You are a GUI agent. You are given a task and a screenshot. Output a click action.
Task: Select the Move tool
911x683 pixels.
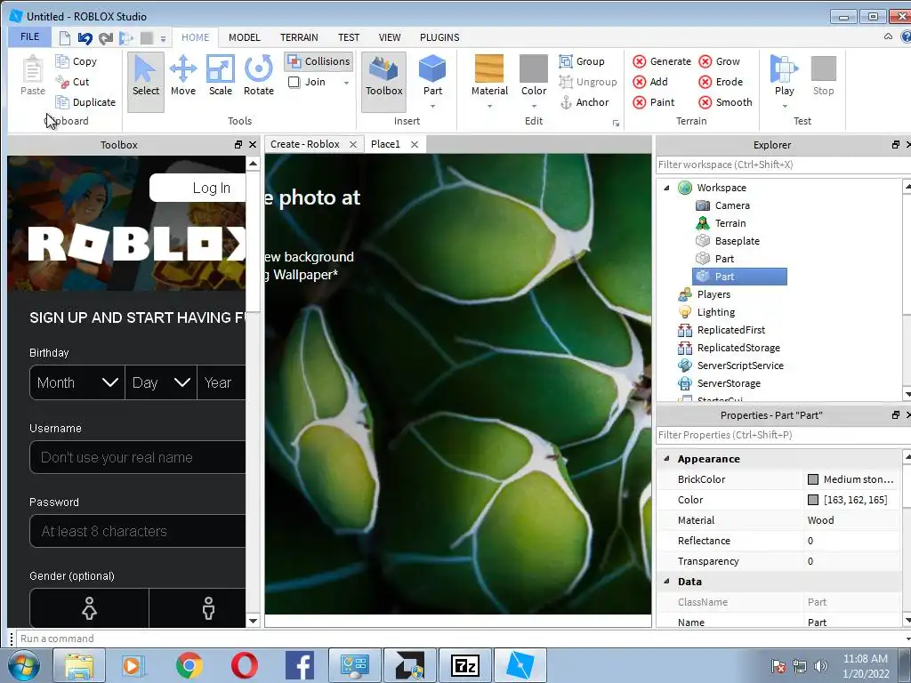[x=183, y=76]
